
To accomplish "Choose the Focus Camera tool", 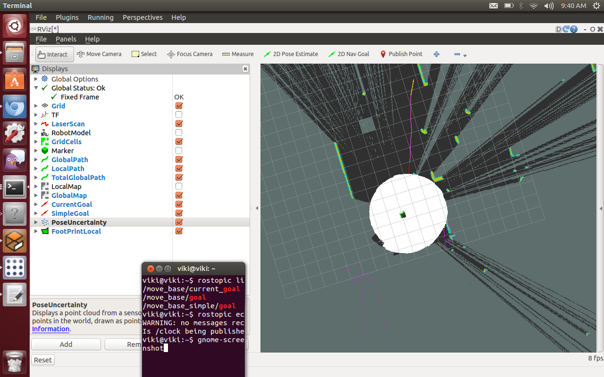I will point(190,54).
